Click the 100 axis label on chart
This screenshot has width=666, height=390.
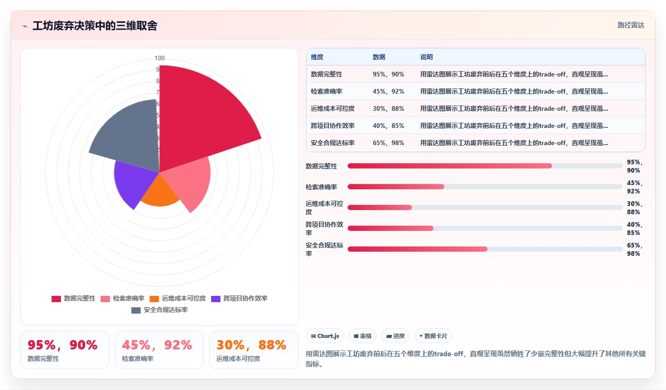point(160,58)
